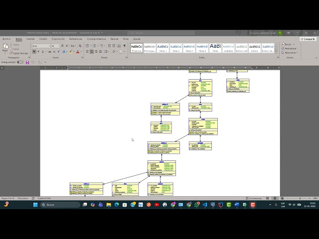Increase font size with the larger A icon

[63, 46]
